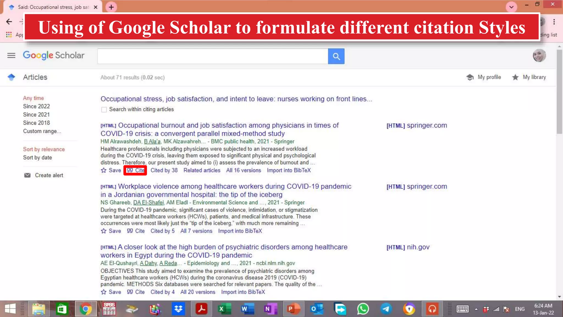Open Telegram from the taskbar
Viewport: 563px width, 317px height.
[x=386, y=309]
